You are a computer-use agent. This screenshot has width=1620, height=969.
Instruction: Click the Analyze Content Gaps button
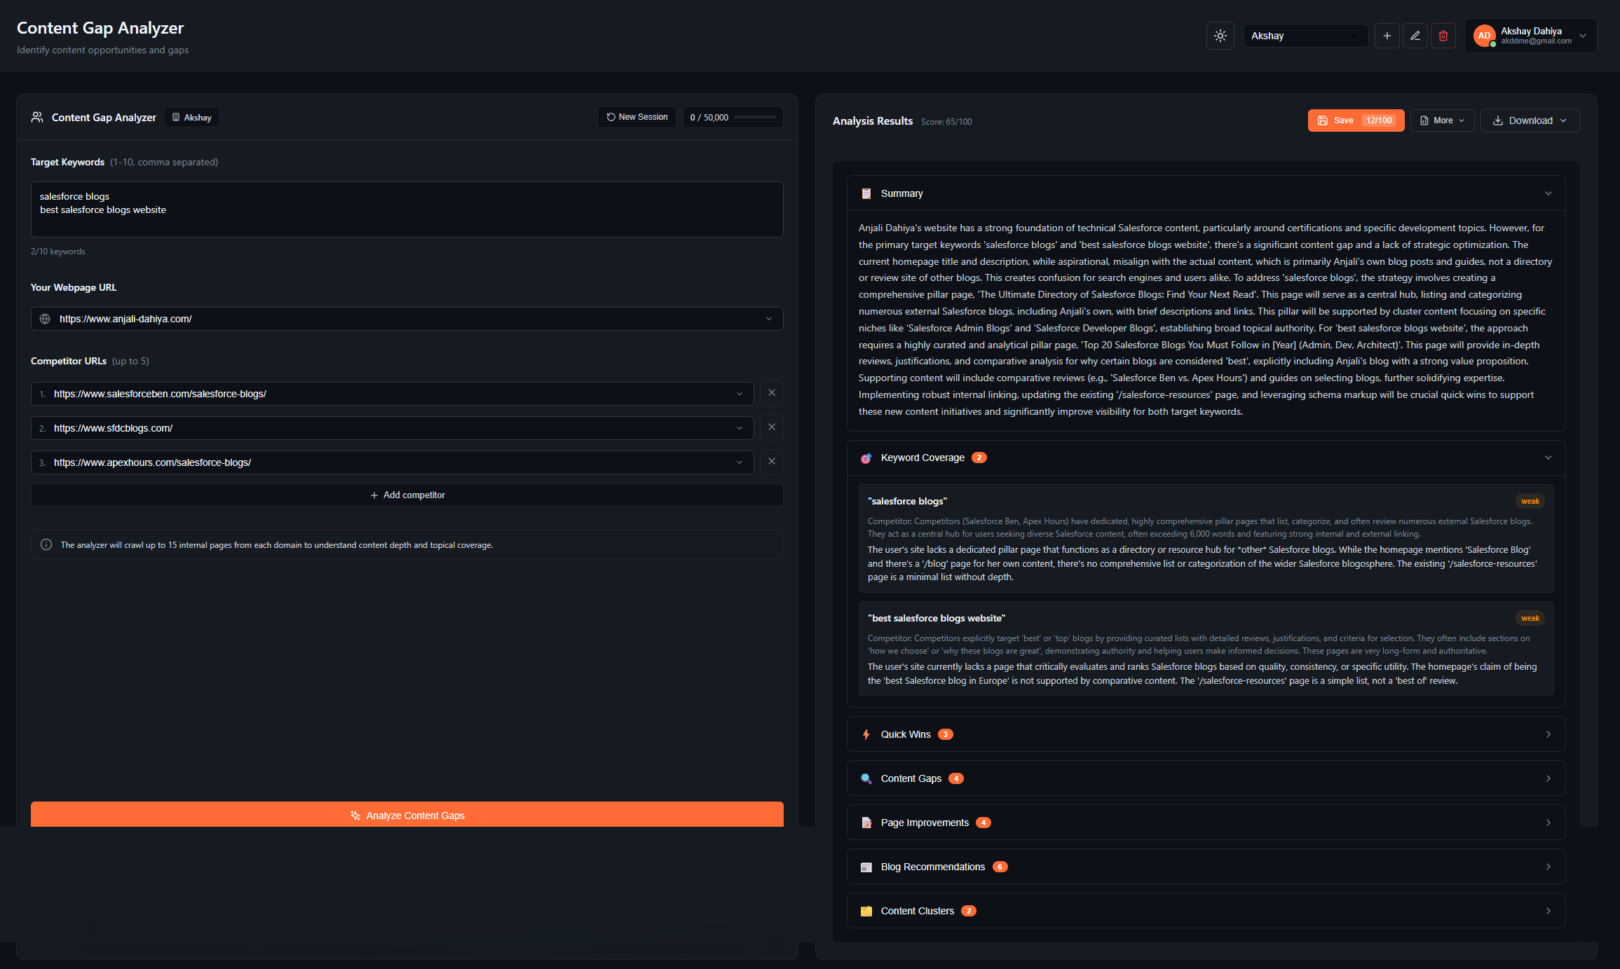pyautogui.click(x=407, y=815)
